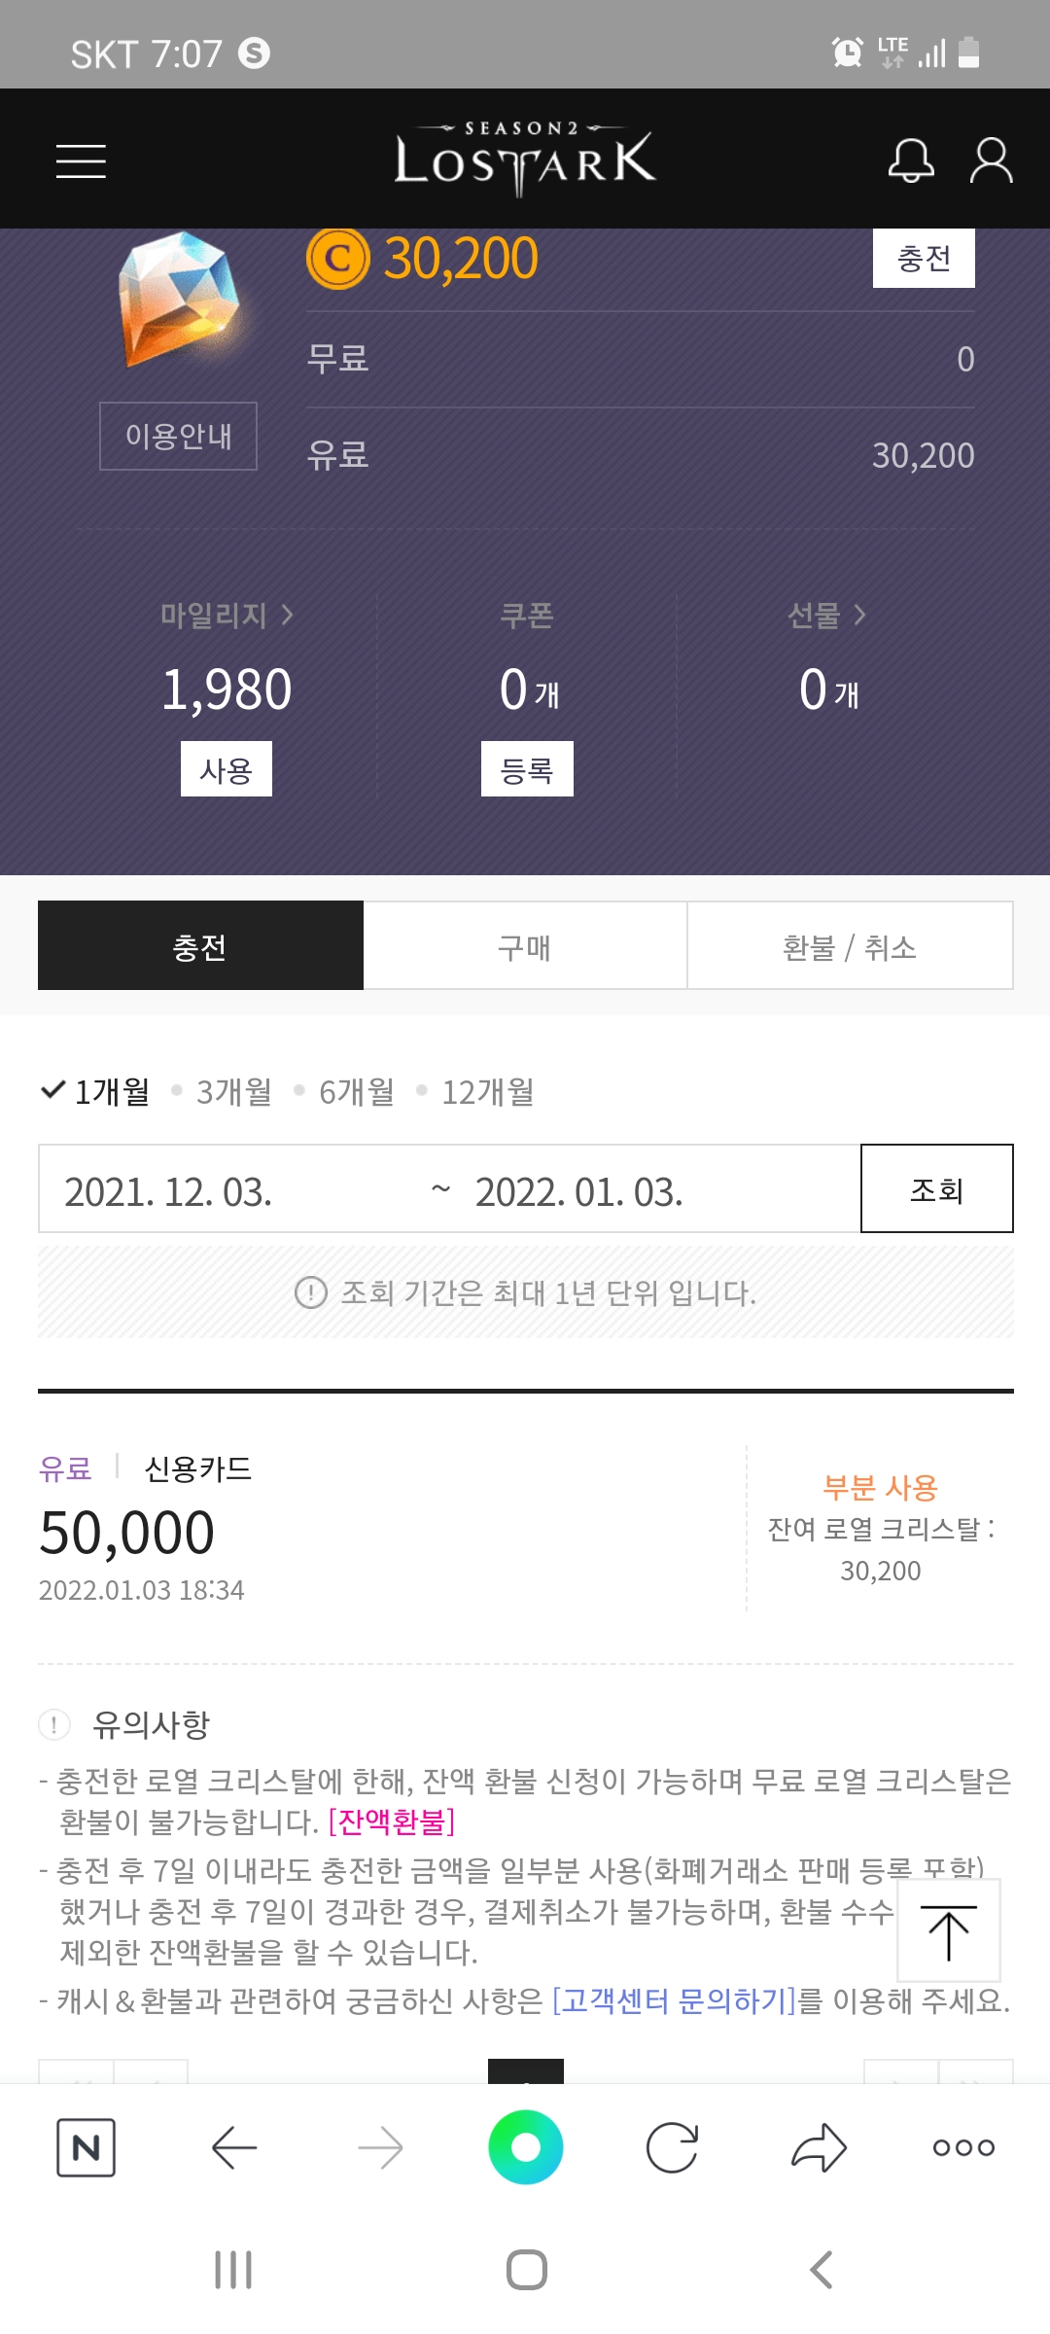This screenshot has width=1050, height=2334.
Task: Tap the start date 2021. 12. 03. field
Action: point(169,1191)
